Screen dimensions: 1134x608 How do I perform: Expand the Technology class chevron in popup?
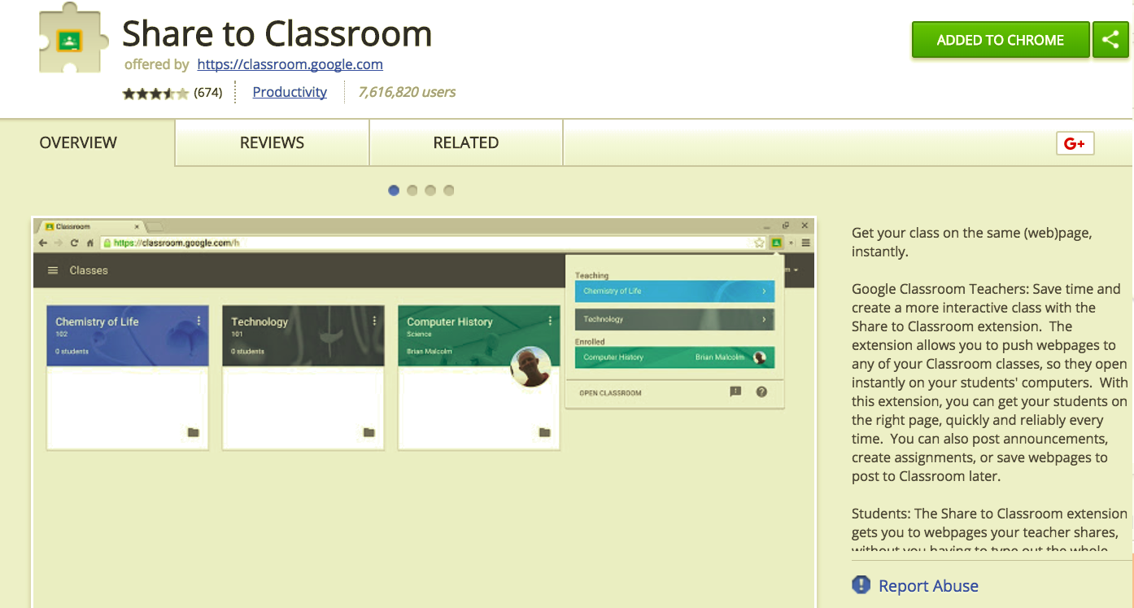point(763,319)
